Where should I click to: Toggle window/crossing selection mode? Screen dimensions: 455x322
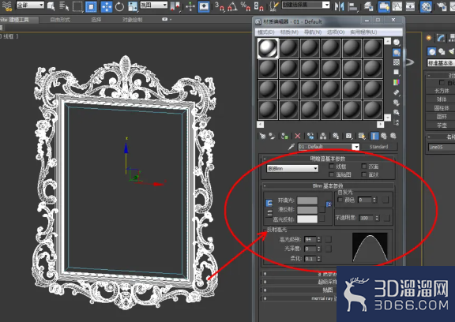(x=91, y=6)
